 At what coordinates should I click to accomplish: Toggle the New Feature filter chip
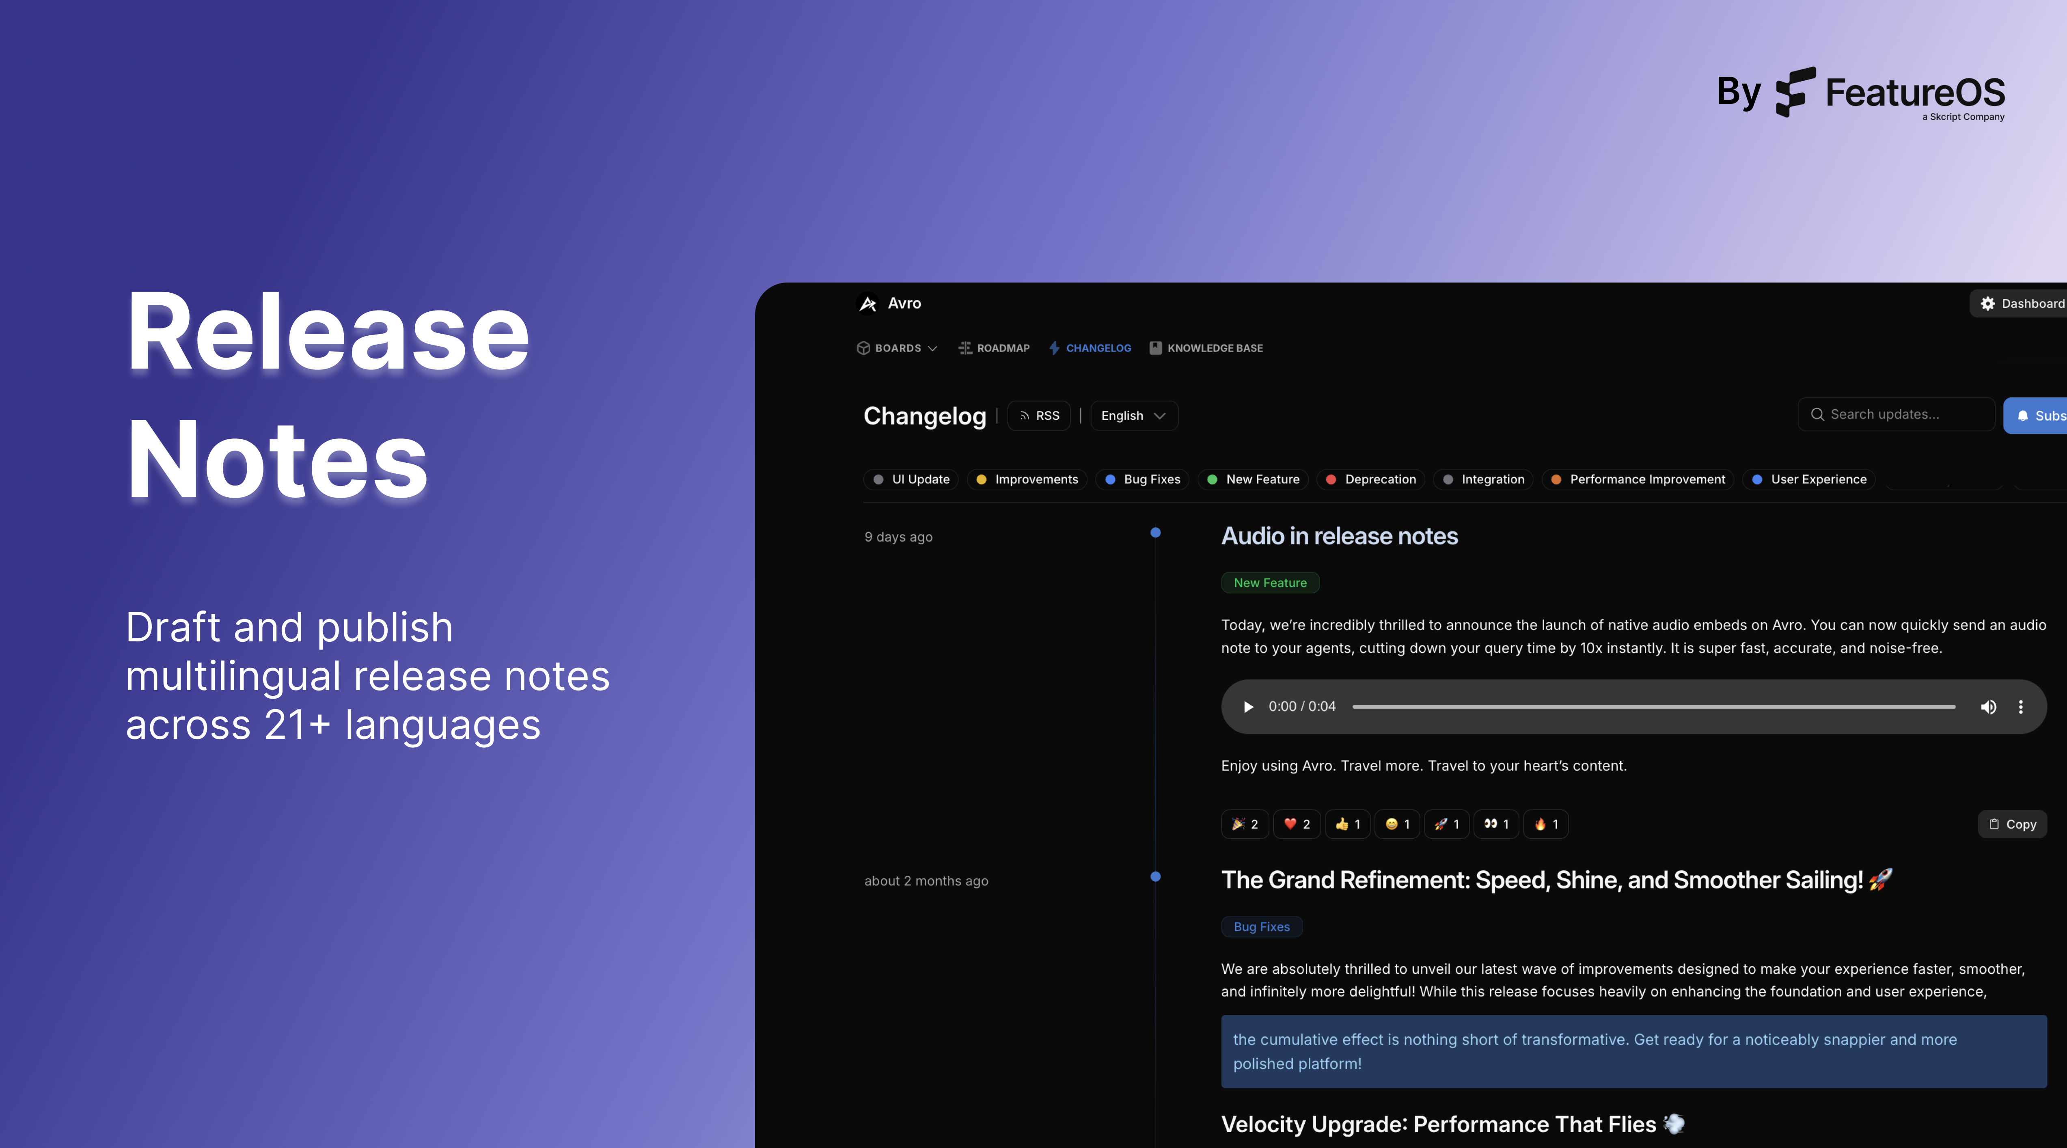(x=1254, y=479)
